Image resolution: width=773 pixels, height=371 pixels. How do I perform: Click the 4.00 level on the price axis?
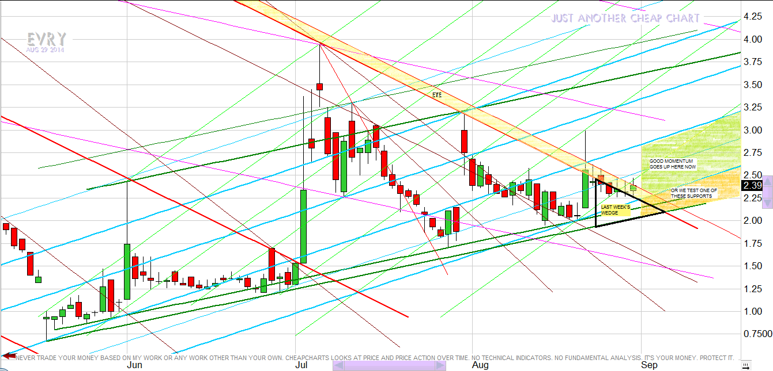pos(753,39)
